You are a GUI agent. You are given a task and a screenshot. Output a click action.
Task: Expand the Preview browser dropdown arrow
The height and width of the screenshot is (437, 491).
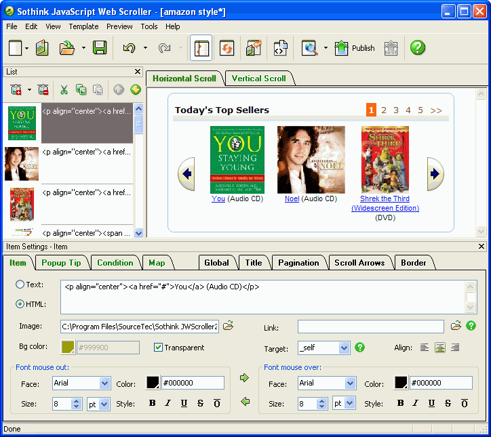click(326, 48)
